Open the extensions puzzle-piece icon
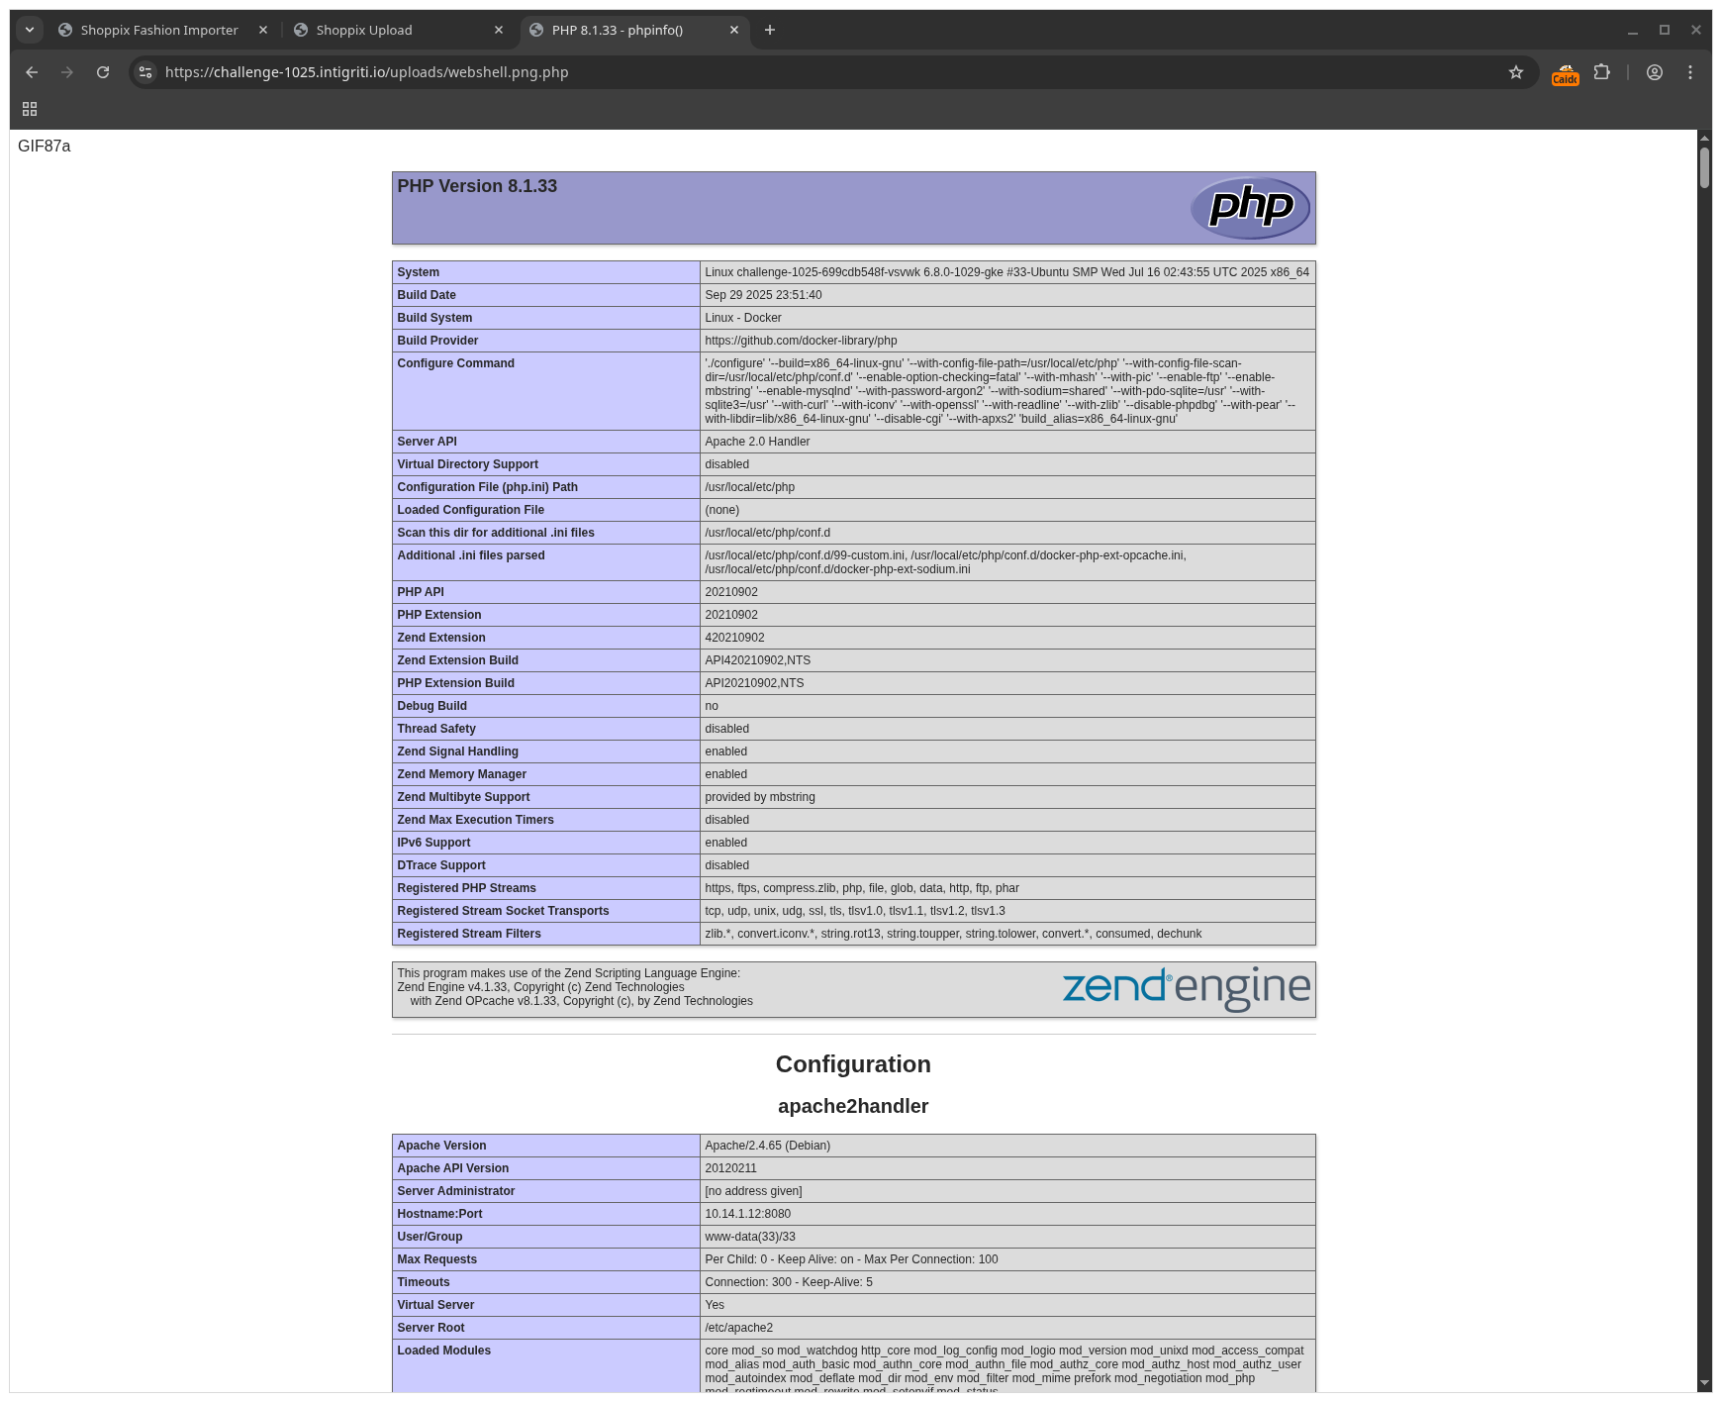Screen dimensions: 1722x1402 click(x=1602, y=72)
